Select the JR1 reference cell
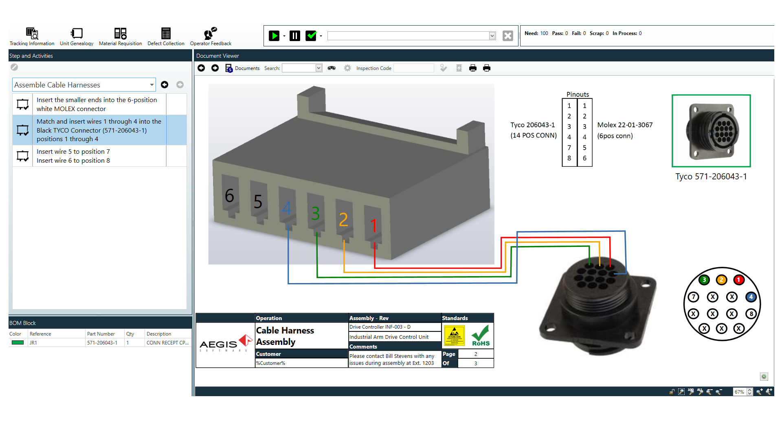782x423 pixels. (57, 343)
